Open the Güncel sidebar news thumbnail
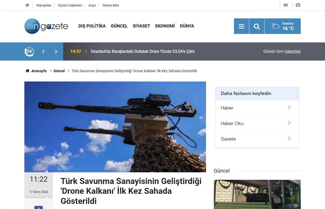Screen dimensions: 325x209 [257, 194]
